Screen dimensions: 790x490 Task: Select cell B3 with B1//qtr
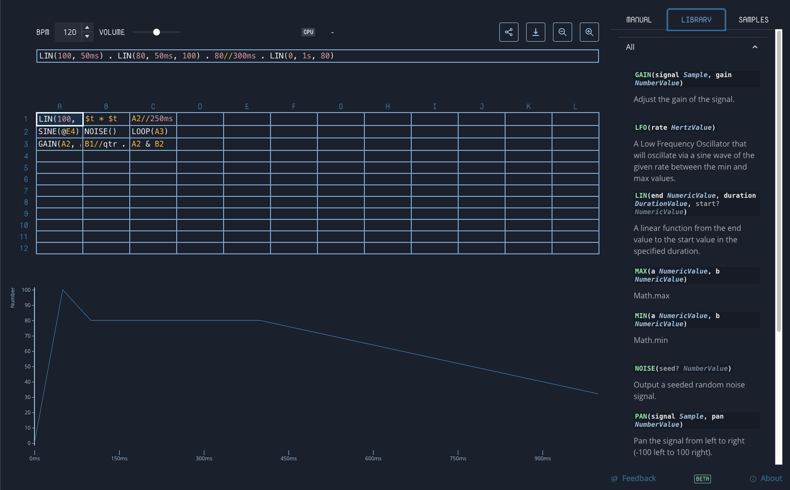pos(106,144)
